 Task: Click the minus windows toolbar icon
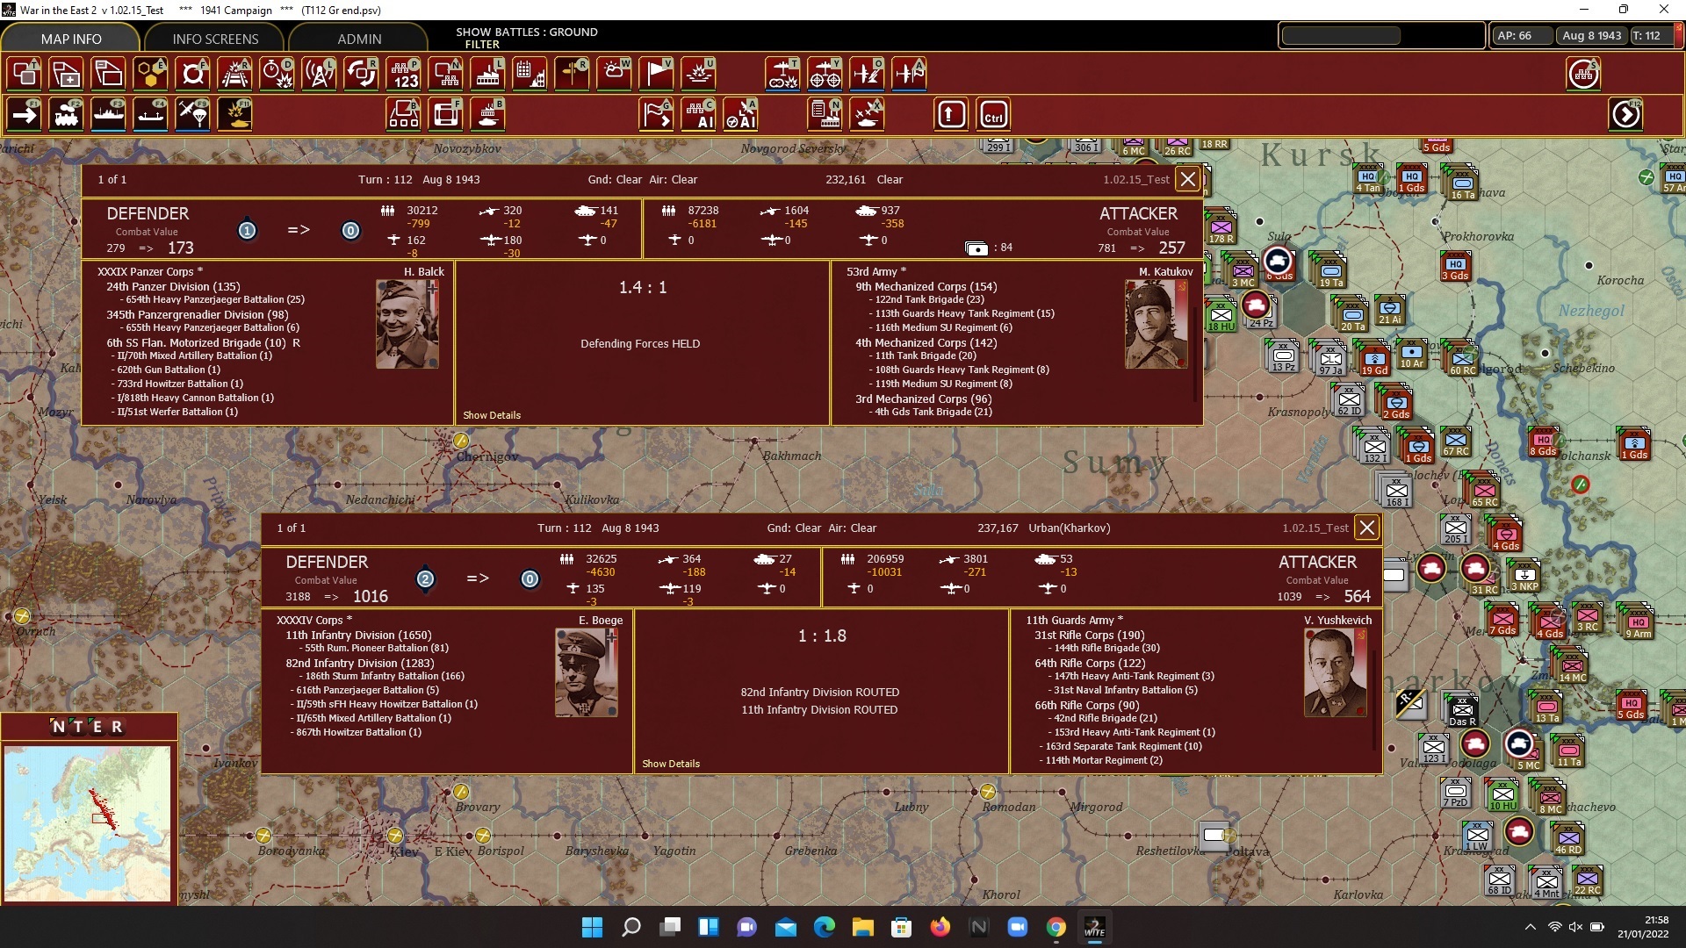pyautogui.click(x=108, y=74)
